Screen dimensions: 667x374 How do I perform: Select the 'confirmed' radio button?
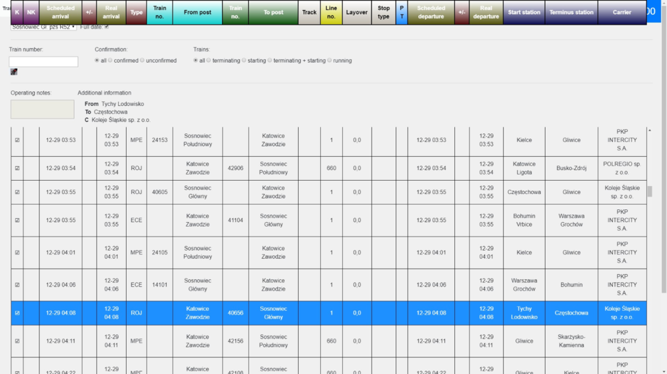click(x=110, y=61)
